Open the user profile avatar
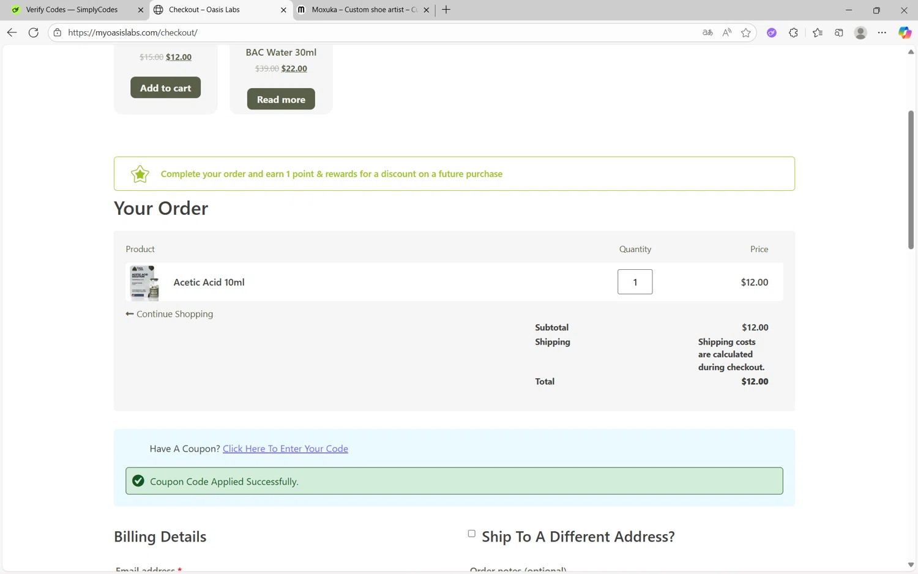 (860, 32)
